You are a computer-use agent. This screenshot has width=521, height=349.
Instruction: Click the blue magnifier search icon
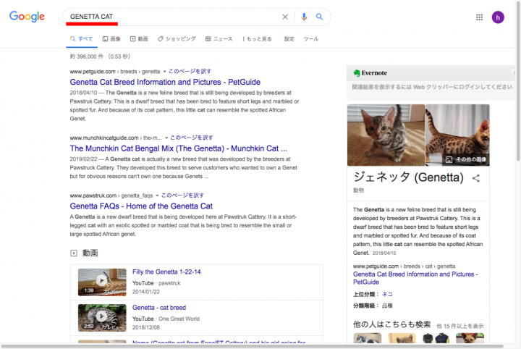point(319,17)
